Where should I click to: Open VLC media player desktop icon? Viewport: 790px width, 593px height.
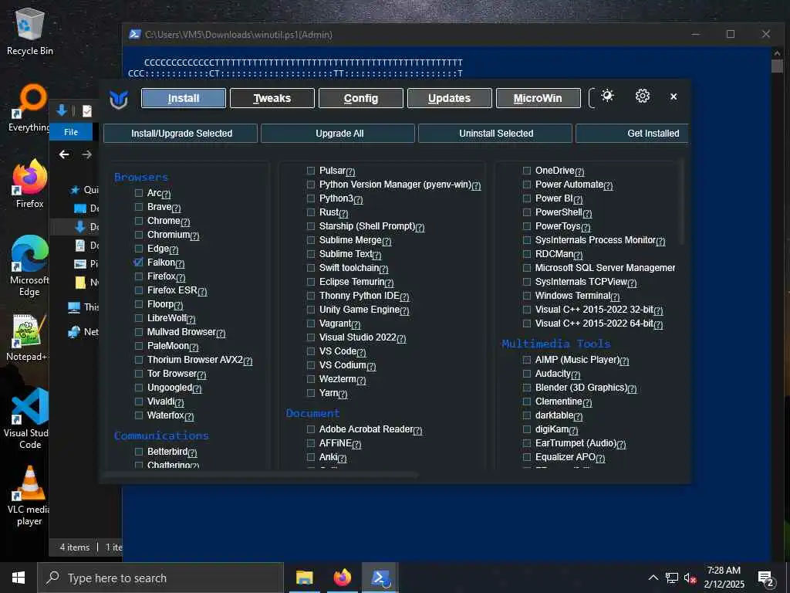(x=30, y=496)
